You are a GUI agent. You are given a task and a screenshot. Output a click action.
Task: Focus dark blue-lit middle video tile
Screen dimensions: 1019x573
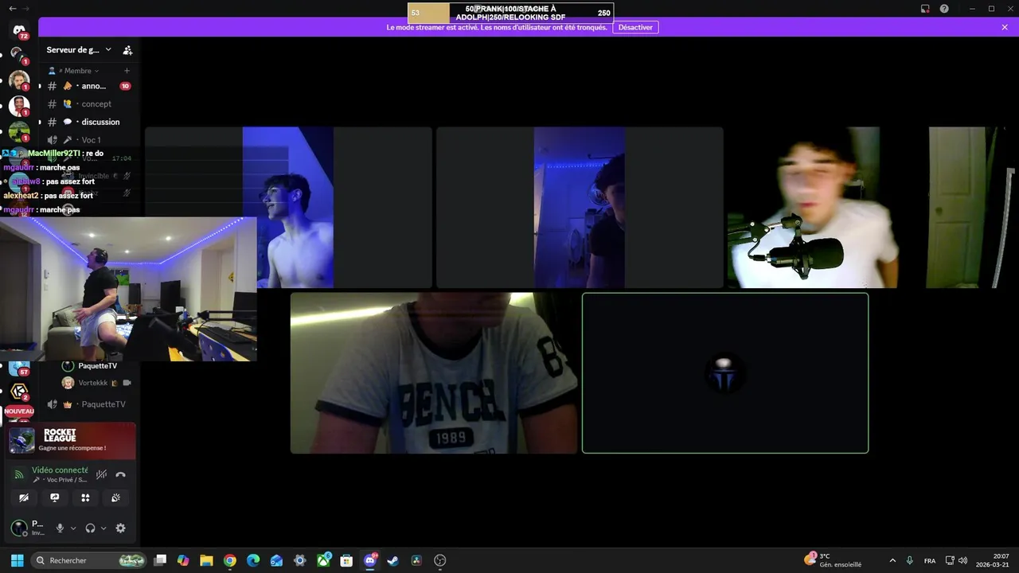coord(580,207)
